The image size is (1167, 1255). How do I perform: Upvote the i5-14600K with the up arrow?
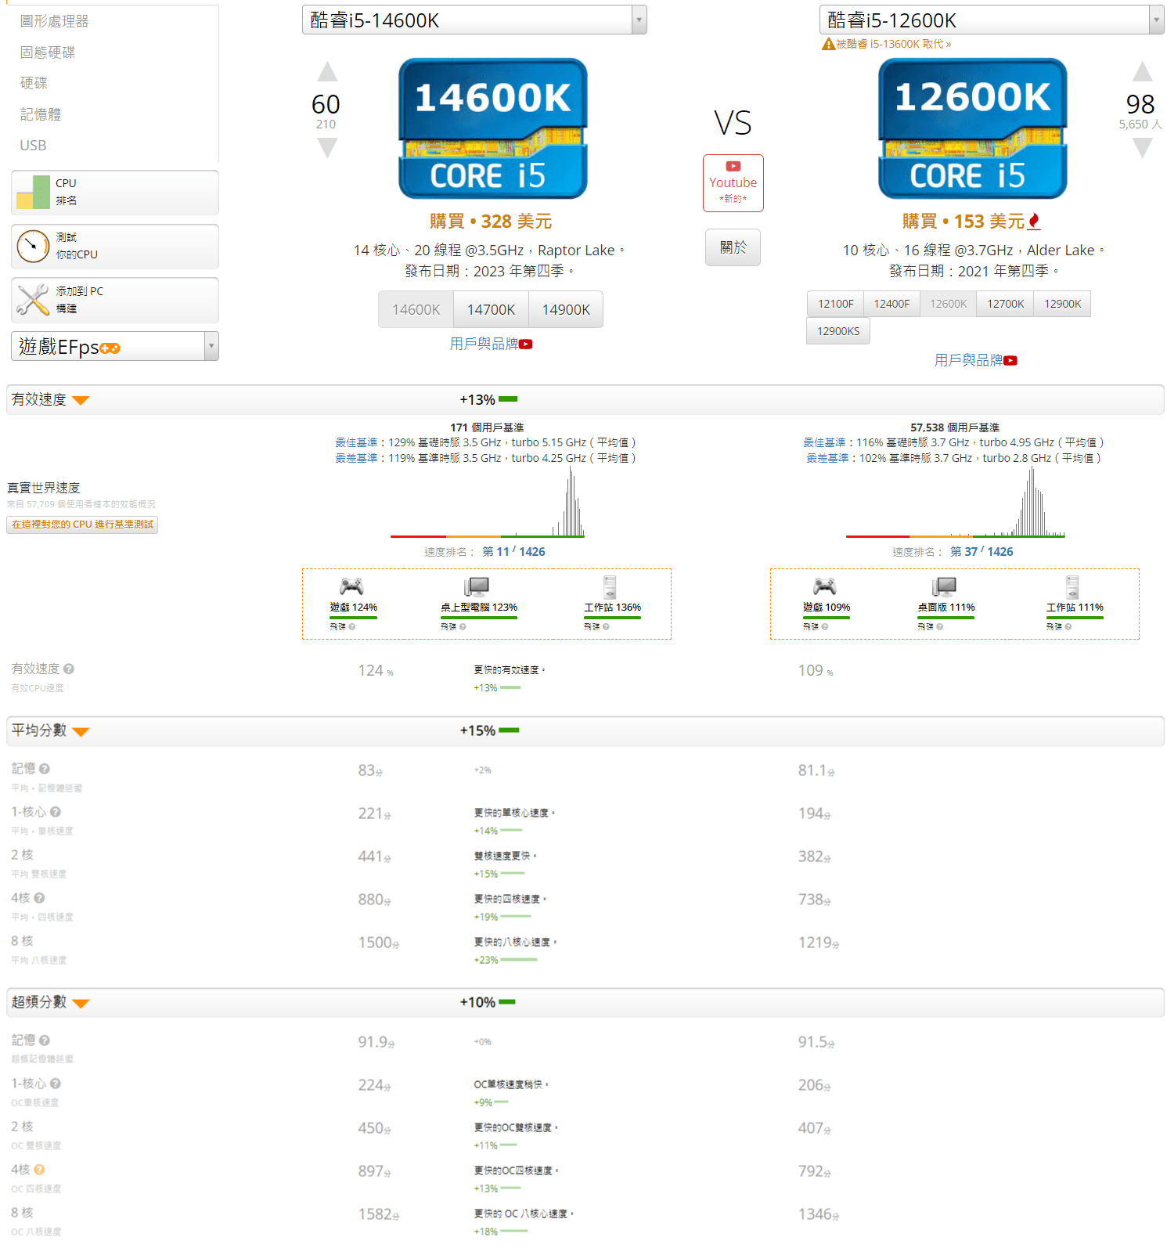click(x=327, y=72)
